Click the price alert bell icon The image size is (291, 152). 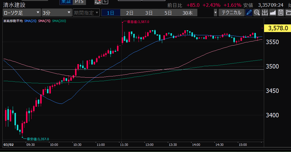[97, 2]
